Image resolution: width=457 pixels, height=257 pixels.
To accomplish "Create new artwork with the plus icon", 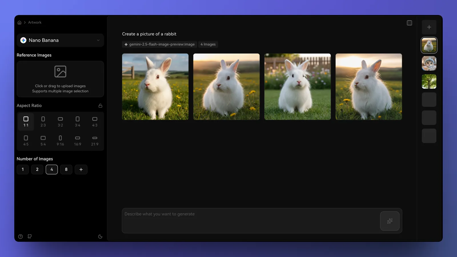I will 429,27.
